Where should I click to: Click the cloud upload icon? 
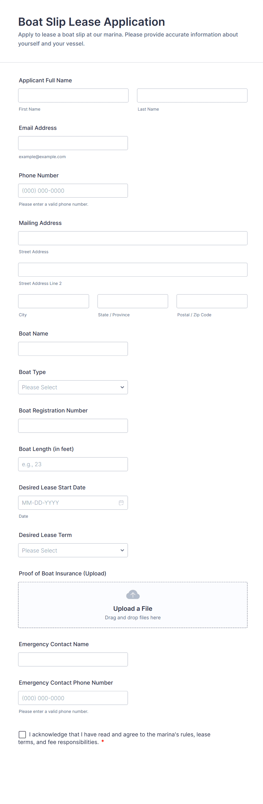point(133,595)
